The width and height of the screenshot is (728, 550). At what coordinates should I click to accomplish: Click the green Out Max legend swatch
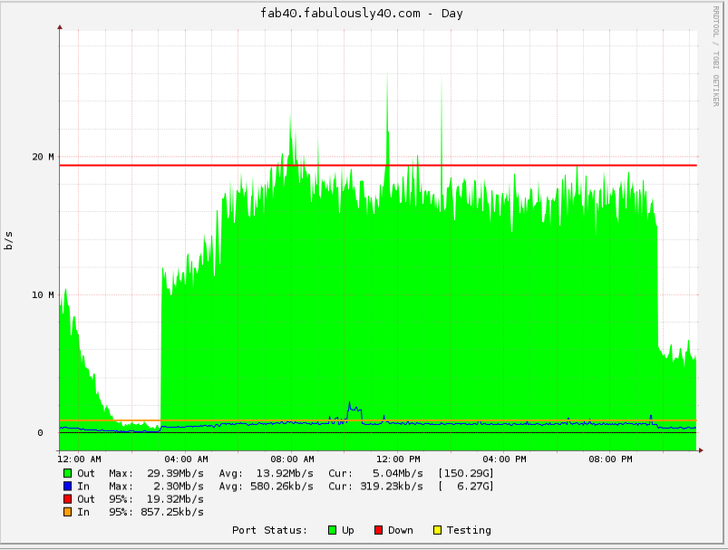[68, 473]
